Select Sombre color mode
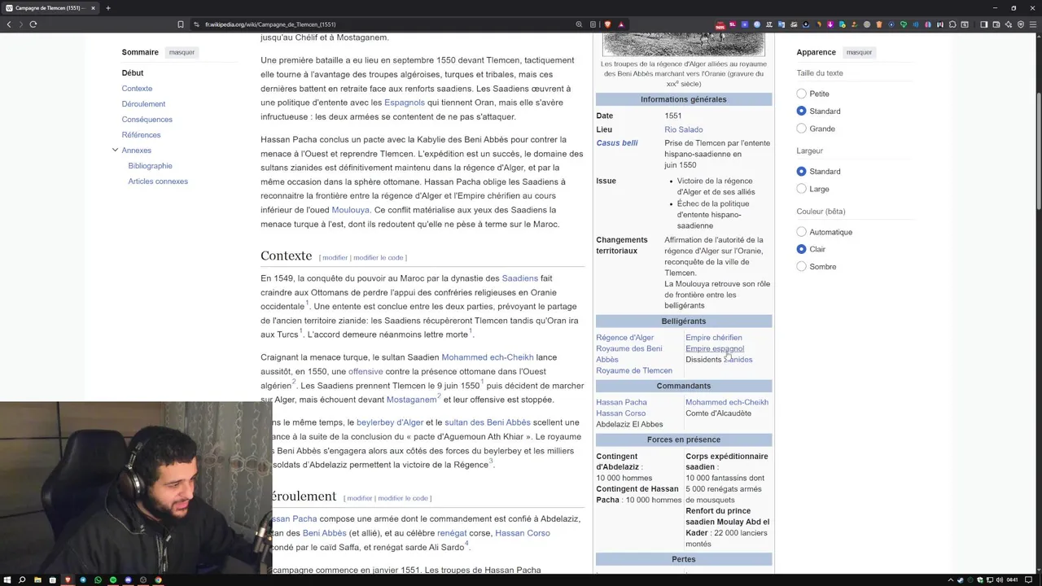The image size is (1042, 586). 802,267
